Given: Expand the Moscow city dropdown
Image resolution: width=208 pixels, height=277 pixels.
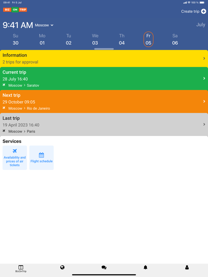Looking at the screenshot, I should pos(44,25).
